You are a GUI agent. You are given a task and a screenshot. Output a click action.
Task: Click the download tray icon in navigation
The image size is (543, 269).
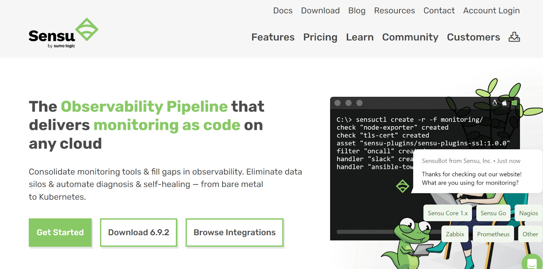(x=514, y=37)
